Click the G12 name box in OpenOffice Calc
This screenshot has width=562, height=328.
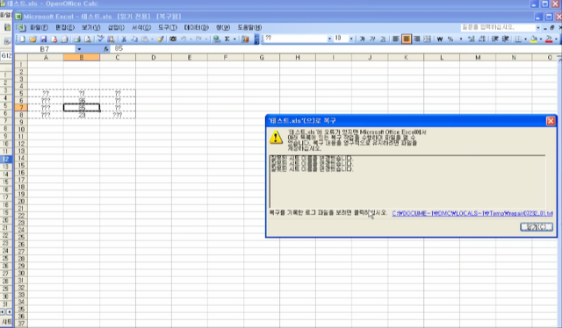coord(6,56)
